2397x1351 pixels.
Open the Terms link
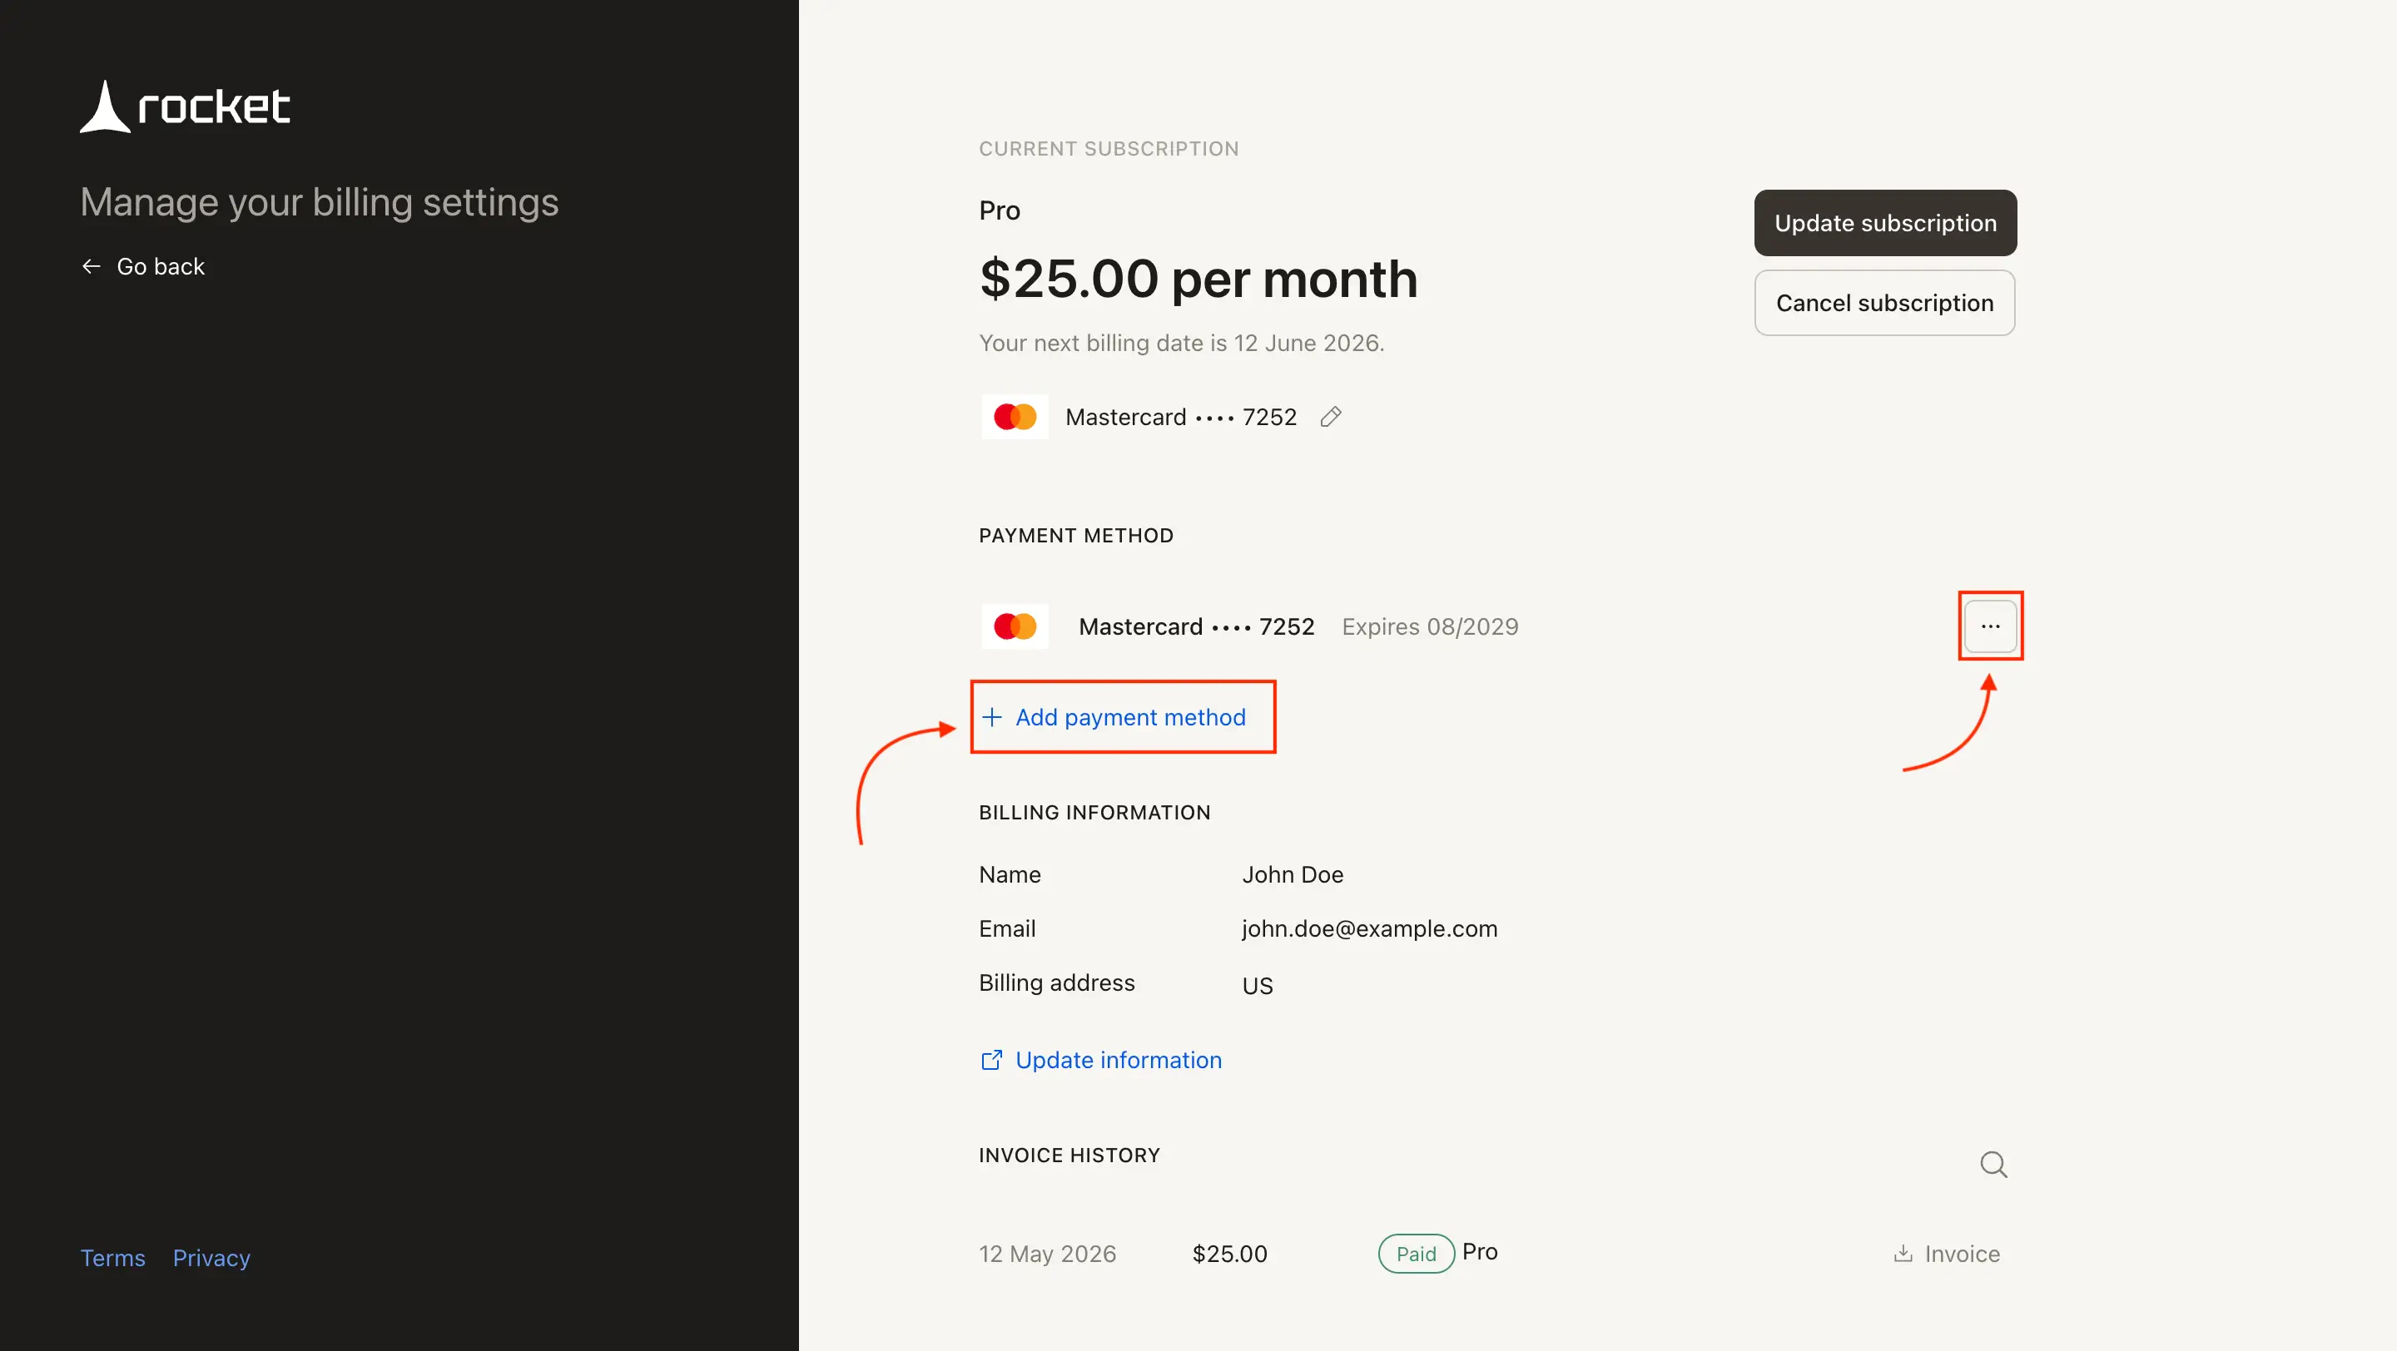pyautogui.click(x=112, y=1258)
